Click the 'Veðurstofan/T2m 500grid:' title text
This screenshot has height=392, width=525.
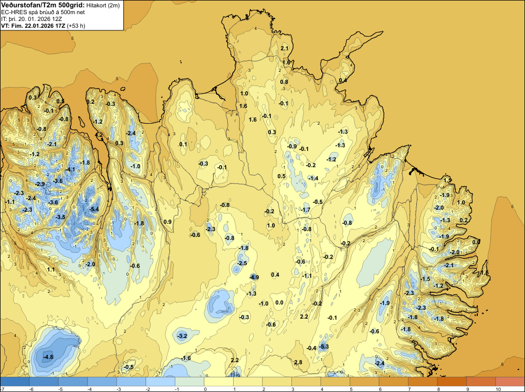[x=43, y=5]
